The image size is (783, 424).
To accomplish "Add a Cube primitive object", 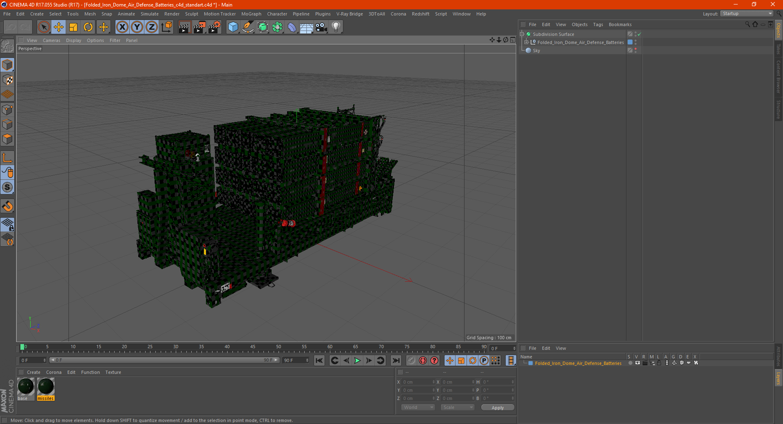I will point(233,27).
